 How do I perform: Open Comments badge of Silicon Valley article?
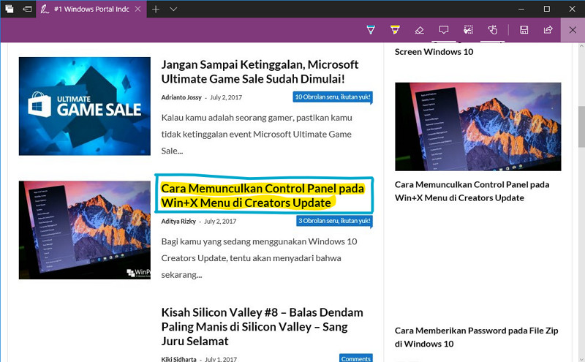tap(356, 358)
